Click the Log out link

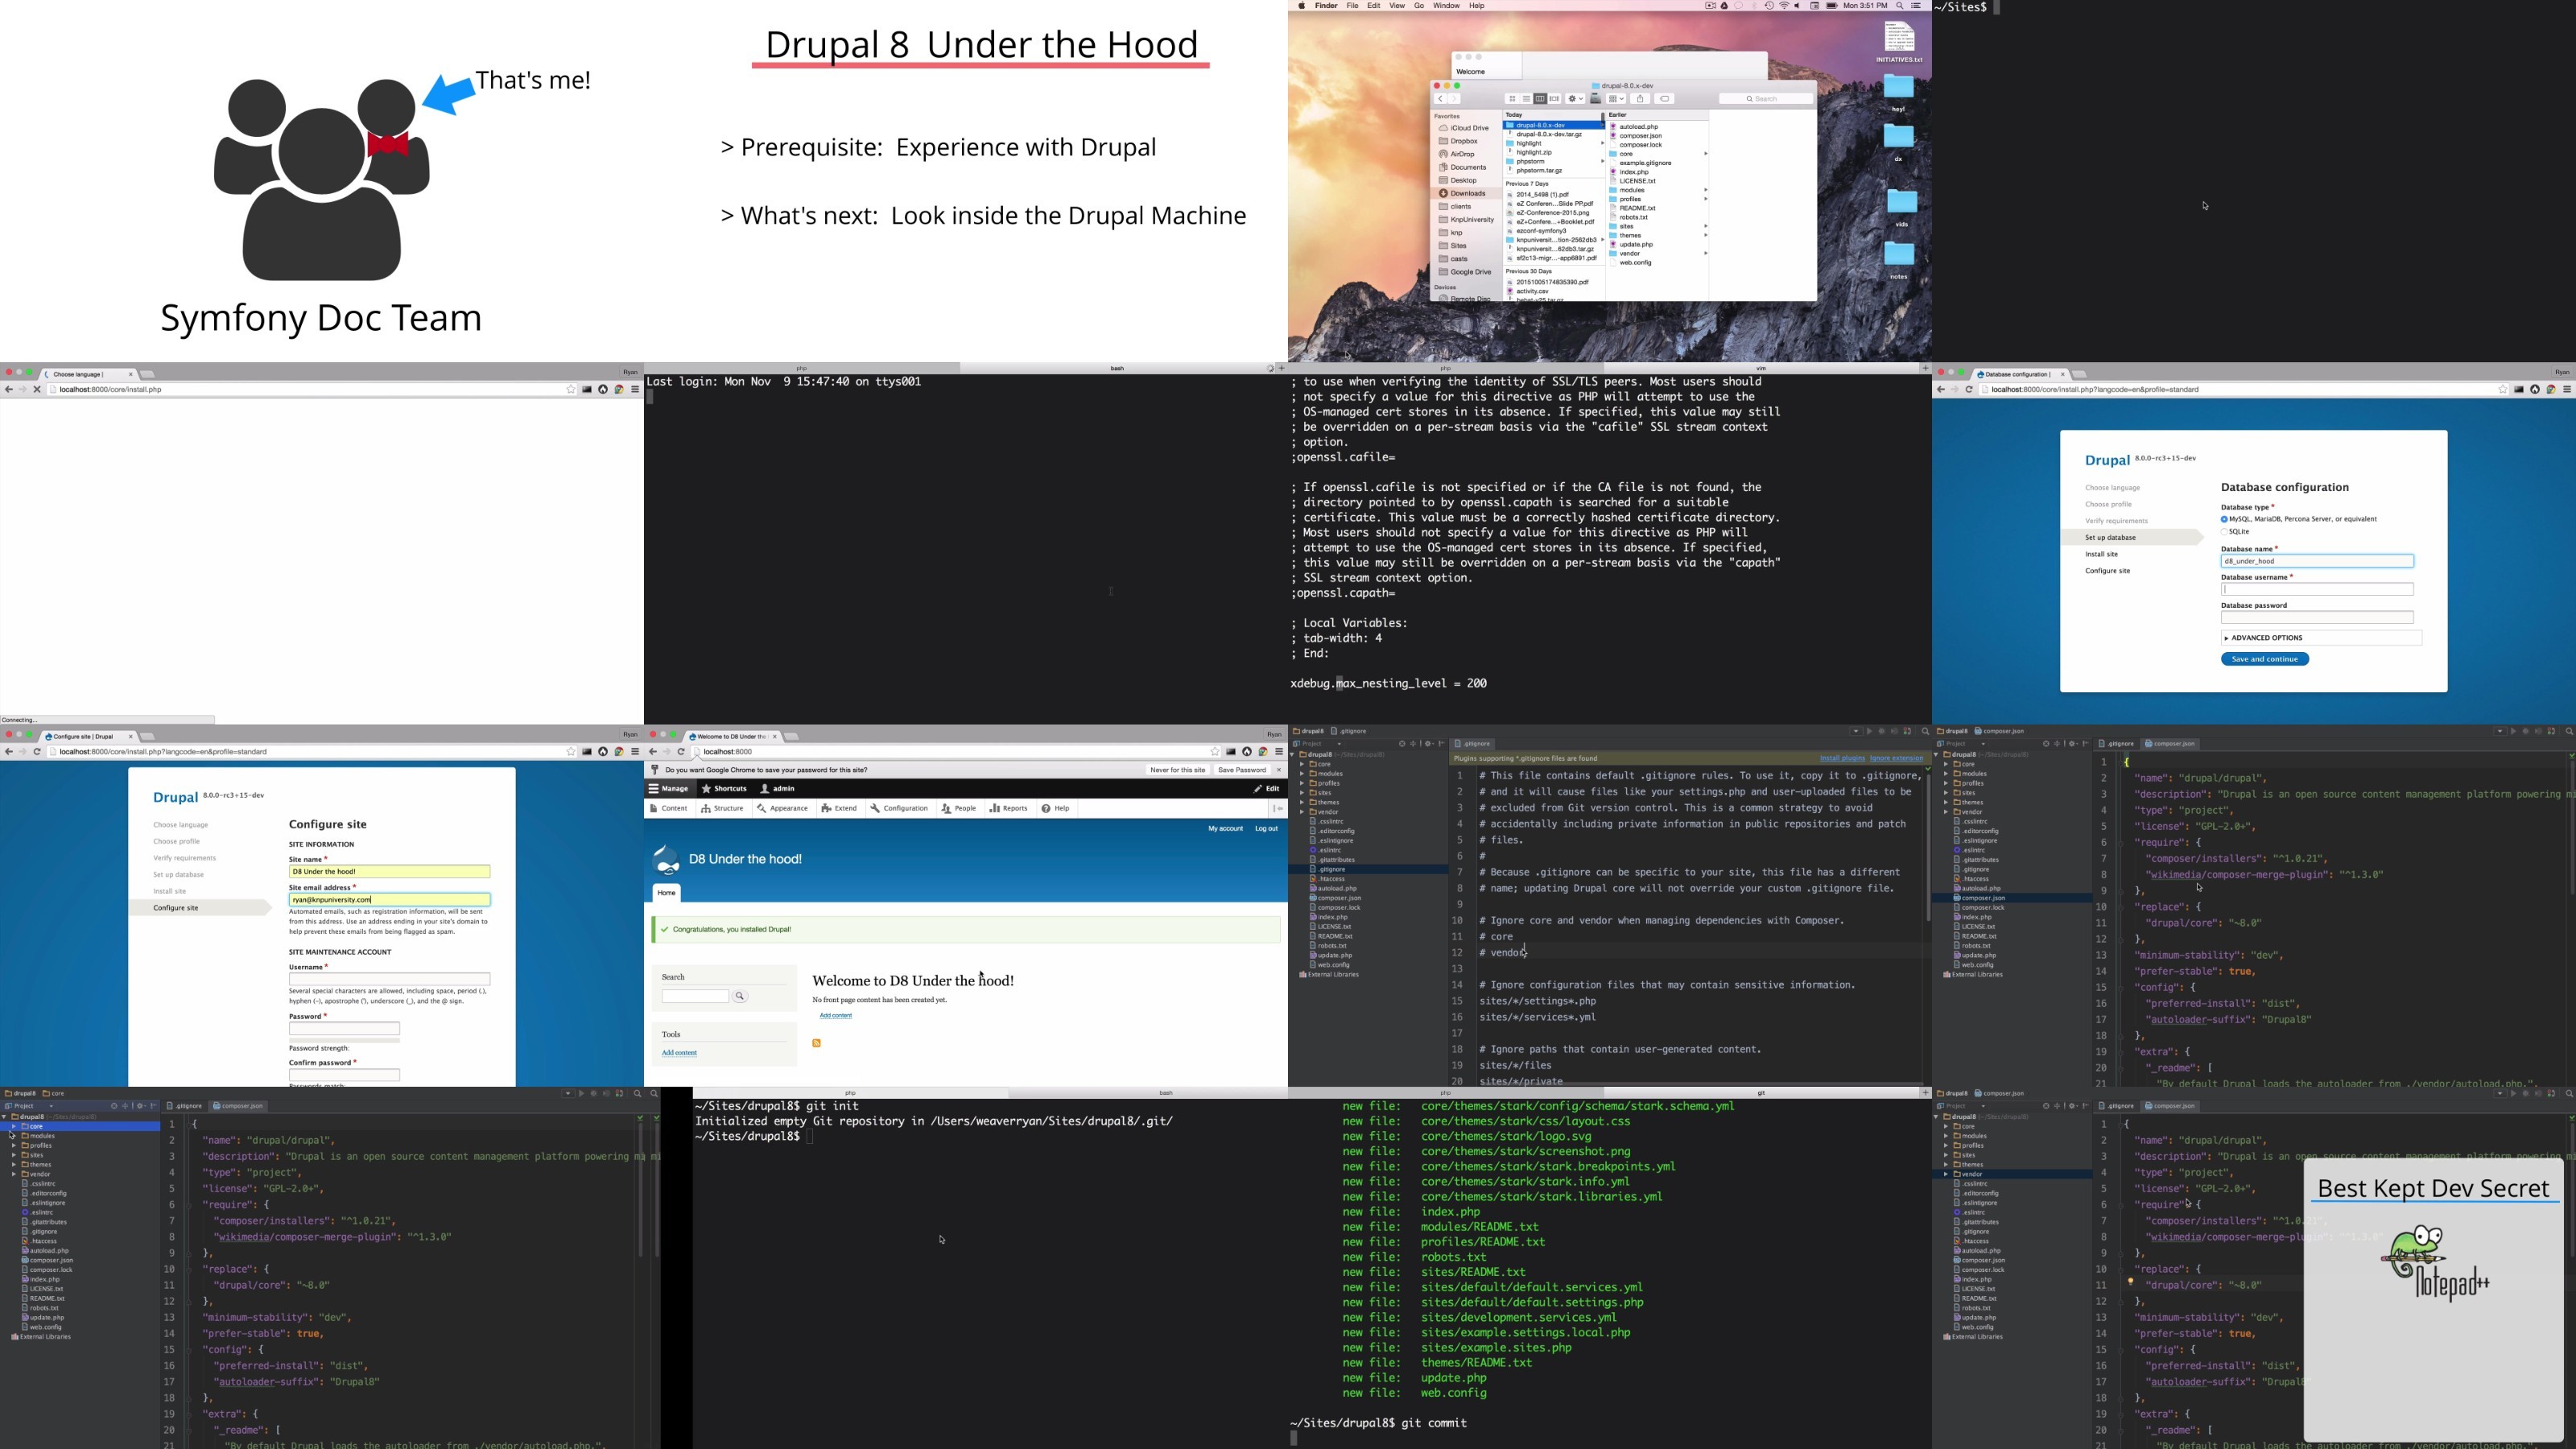pos(1266,829)
